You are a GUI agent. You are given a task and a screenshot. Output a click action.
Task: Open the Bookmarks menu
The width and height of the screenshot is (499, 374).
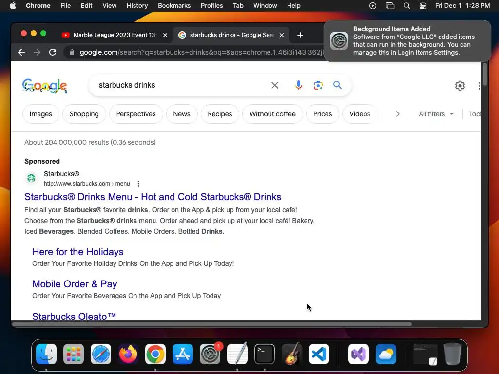point(174,6)
